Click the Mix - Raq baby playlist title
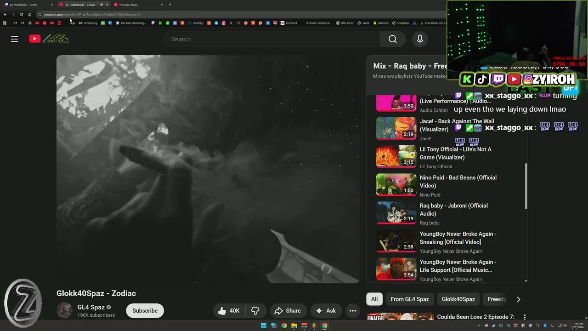The image size is (588, 331). pos(410,66)
